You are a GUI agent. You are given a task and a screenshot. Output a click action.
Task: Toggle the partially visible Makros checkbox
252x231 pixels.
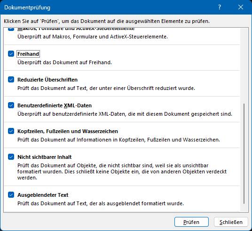point(11,29)
